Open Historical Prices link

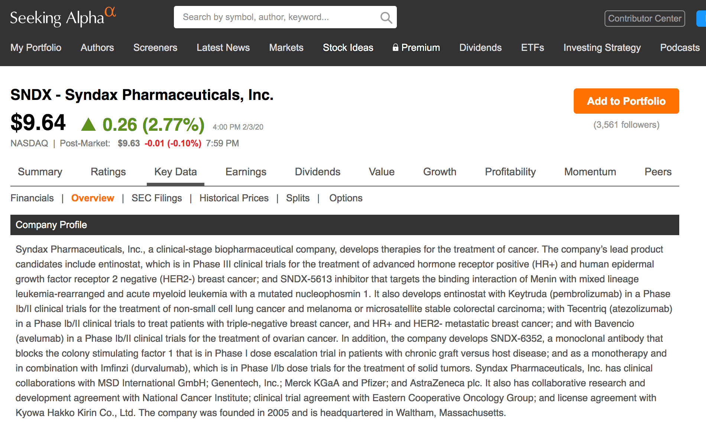click(x=234, y=198)
